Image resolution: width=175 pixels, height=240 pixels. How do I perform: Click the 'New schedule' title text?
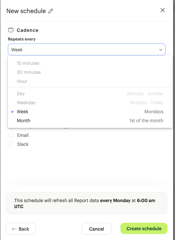click(x=26, y=11)
